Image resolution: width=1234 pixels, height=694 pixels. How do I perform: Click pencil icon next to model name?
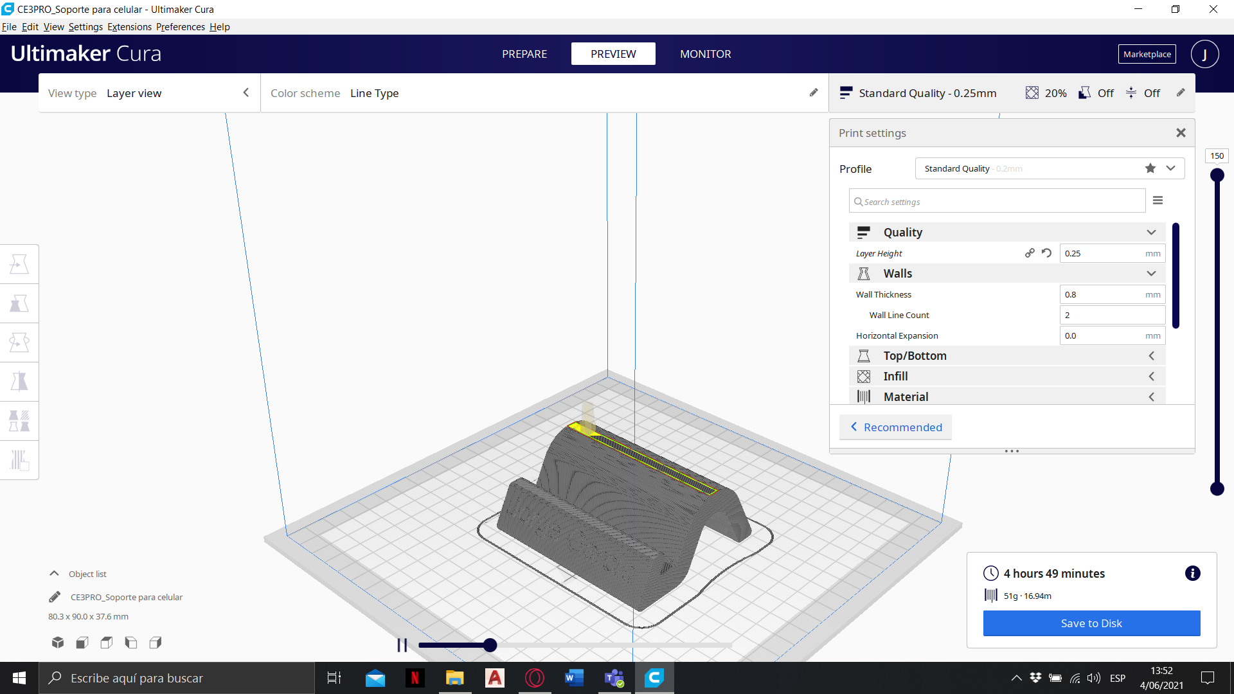click(x=55, y=597)
